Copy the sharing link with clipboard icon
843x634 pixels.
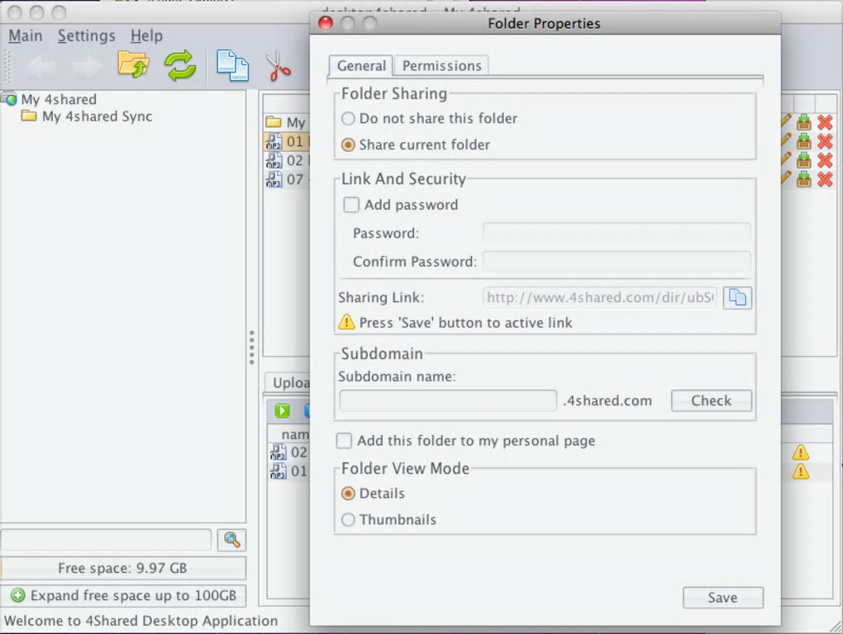click(x=737, y=297)
